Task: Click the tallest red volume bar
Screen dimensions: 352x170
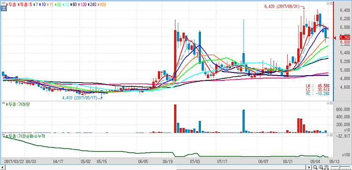Action: (x=176, y=119)
